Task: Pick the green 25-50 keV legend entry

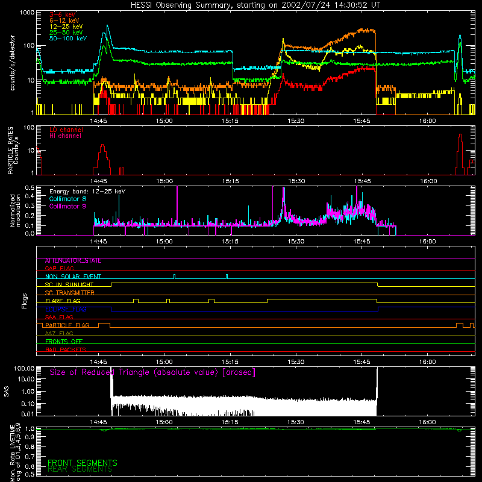Action: [x=66, y=33]
